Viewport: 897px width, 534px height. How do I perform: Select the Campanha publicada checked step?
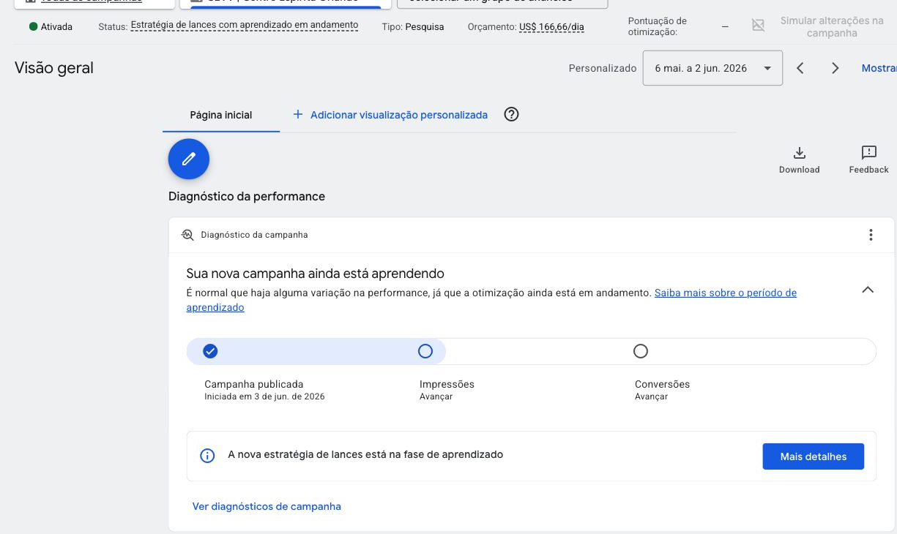click(210, 351)
